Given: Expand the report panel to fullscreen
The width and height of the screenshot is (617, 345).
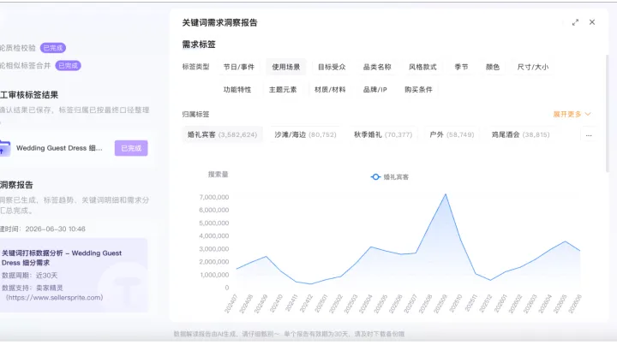Looking at the screenshot, I should tap(575, 22).
